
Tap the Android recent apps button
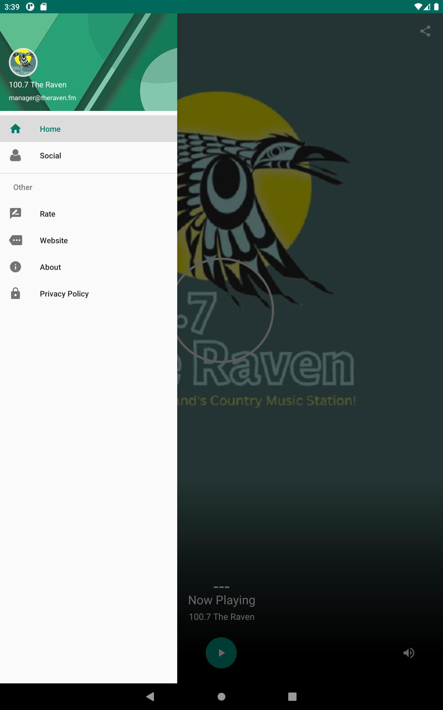292,696
